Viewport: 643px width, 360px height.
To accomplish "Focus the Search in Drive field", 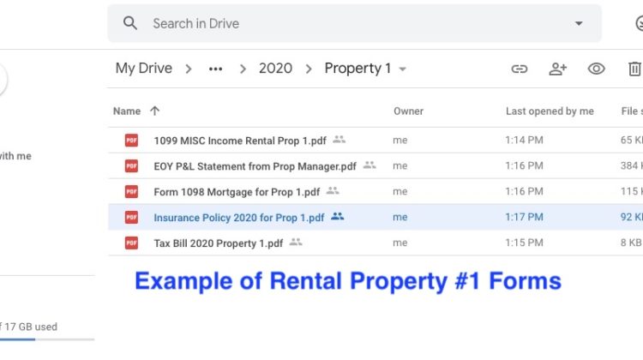I will coord(343,23).
